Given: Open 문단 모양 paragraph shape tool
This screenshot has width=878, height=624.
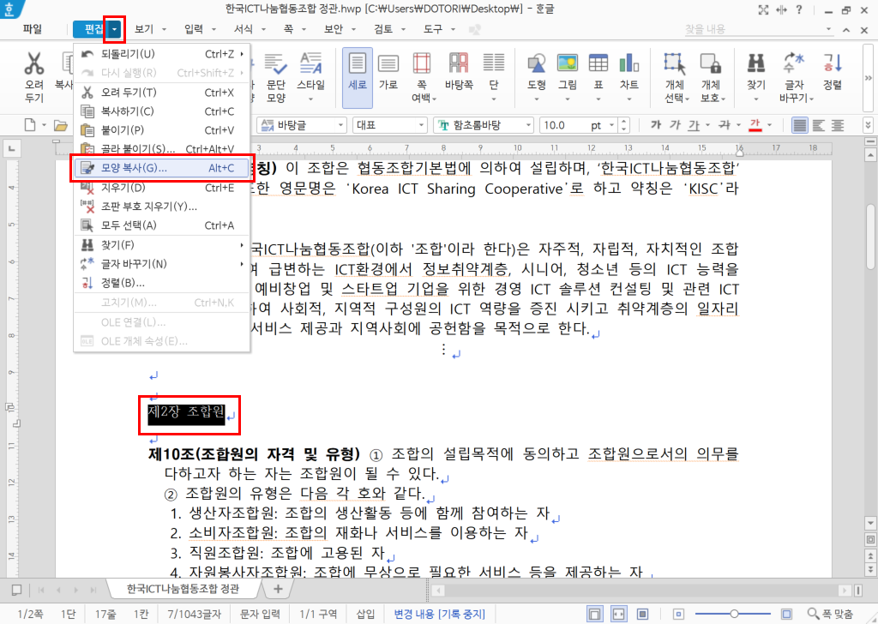Looking at the screenshot, I should pos(275,77).
